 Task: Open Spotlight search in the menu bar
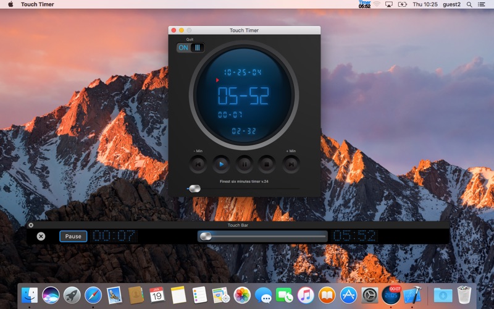click(469, 4)
